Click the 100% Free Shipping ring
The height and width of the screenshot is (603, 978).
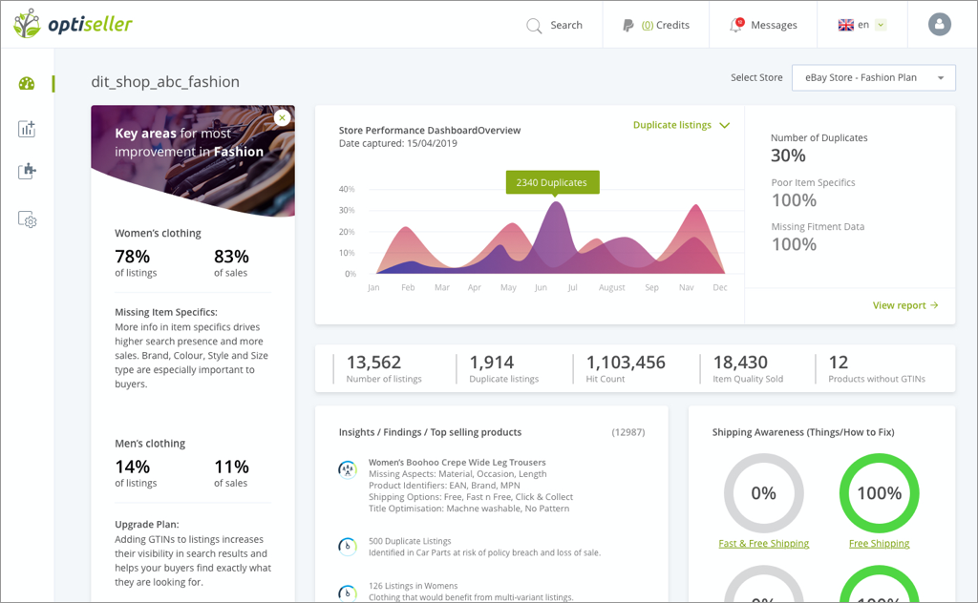(879, 493)
